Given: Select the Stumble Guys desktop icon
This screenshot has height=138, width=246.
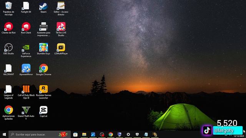Looking at the screenshot, I should [x=43, y=49].
